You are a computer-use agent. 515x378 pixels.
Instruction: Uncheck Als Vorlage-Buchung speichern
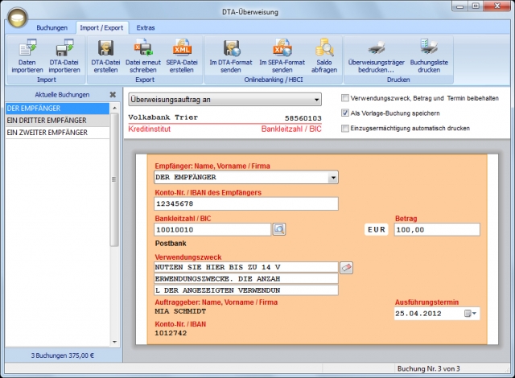click(345, 113)
